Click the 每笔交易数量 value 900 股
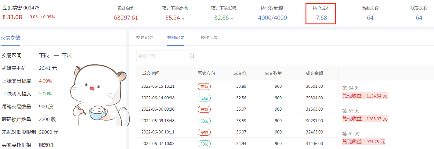Screen dimensions: 434x149 [x=46, y=107]
